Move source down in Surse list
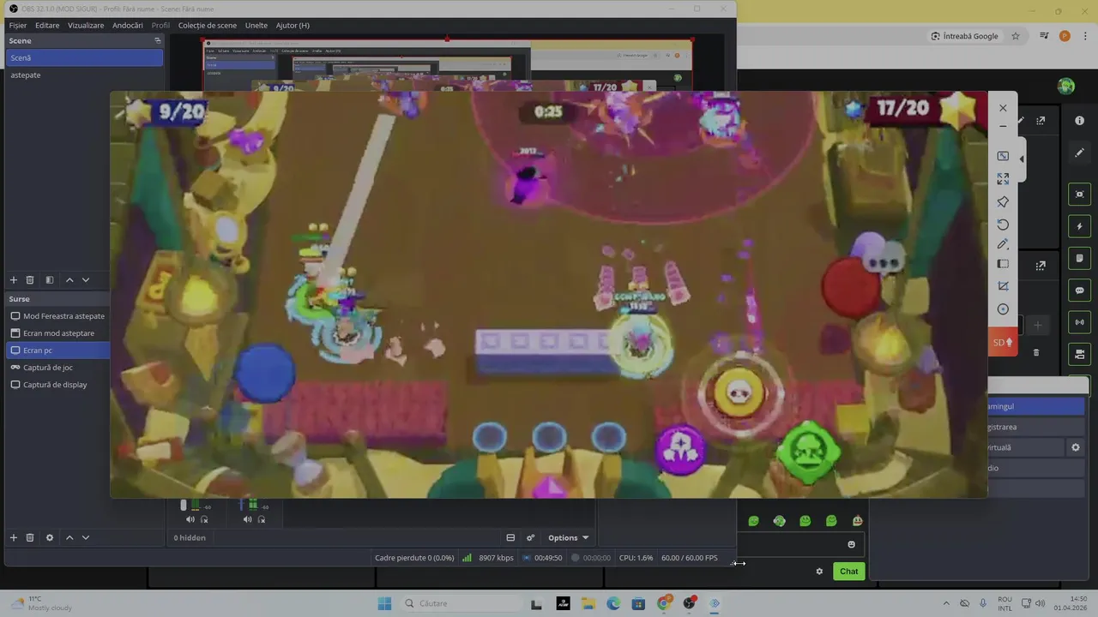 click(85, 537)
